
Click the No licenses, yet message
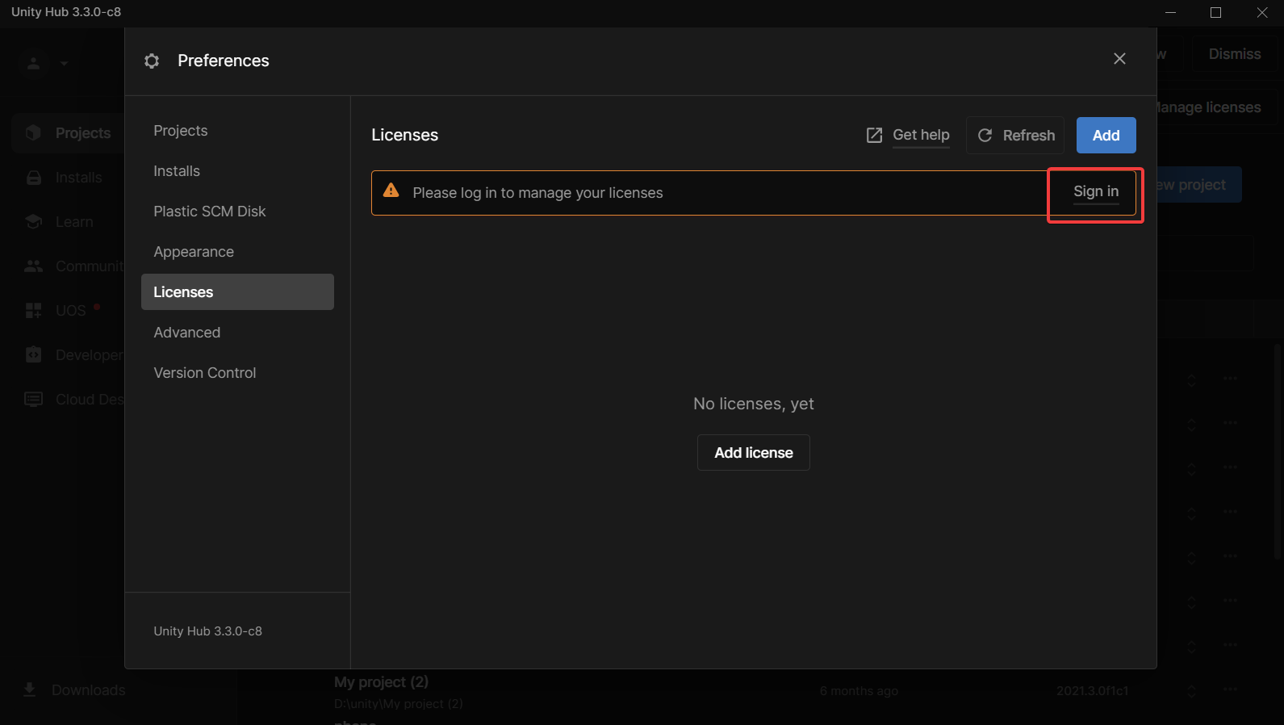[753, 404]
